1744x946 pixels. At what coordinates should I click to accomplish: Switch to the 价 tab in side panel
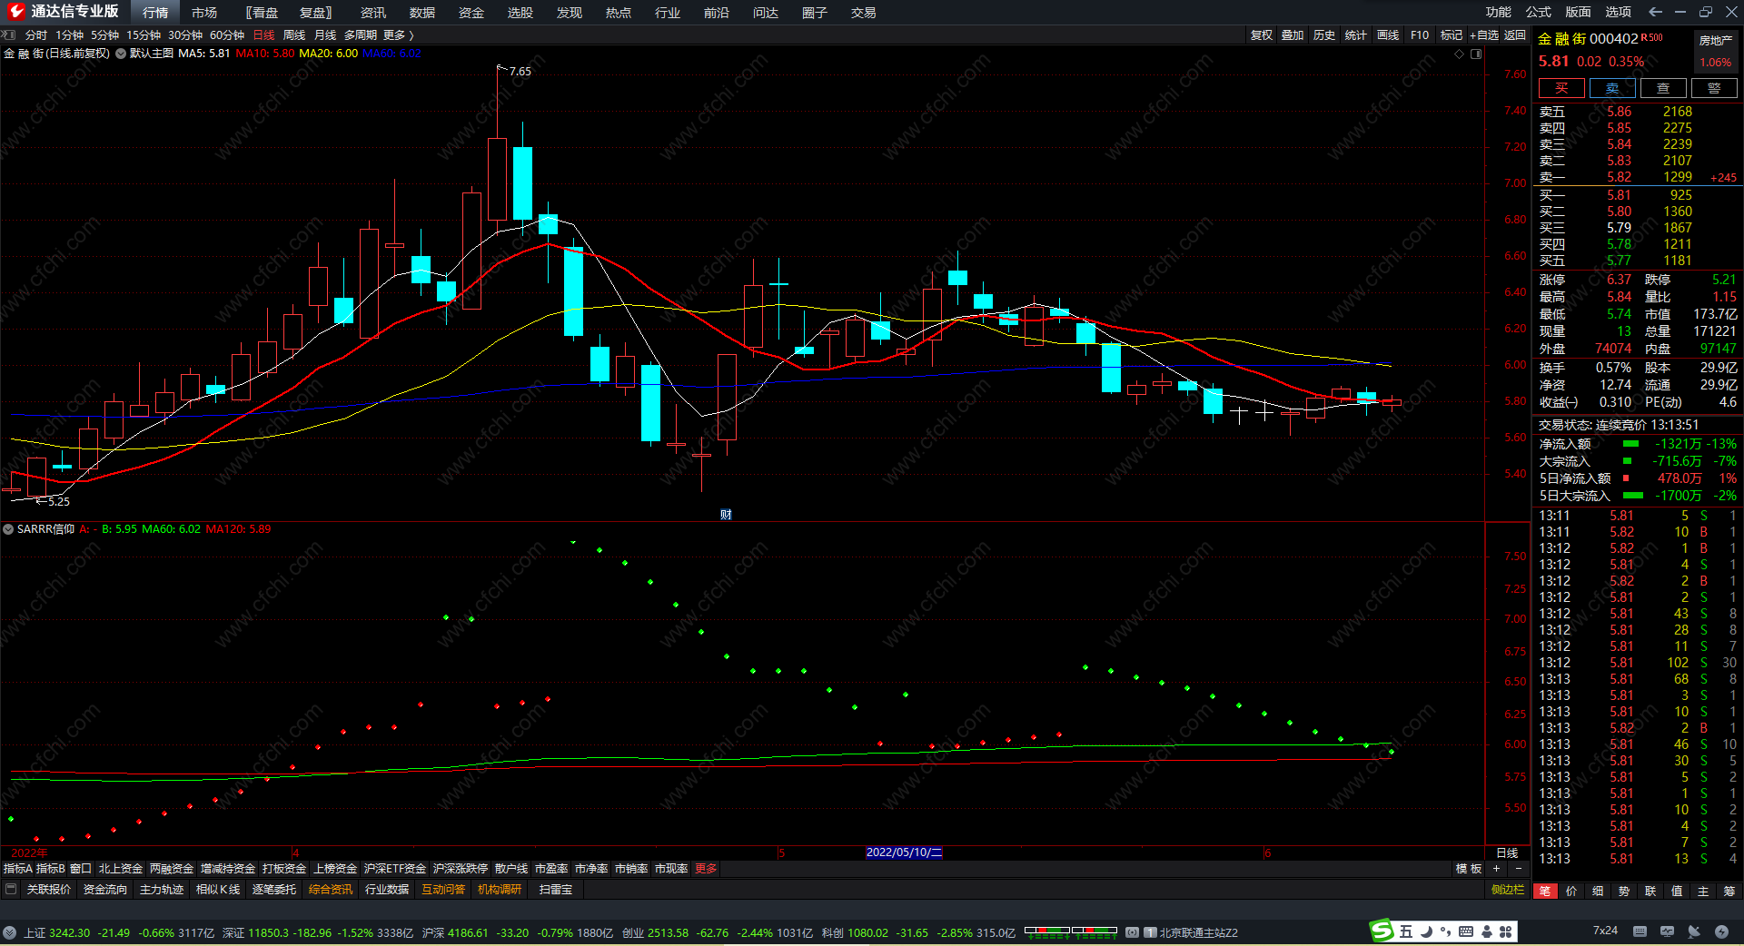coord(1571,892)
